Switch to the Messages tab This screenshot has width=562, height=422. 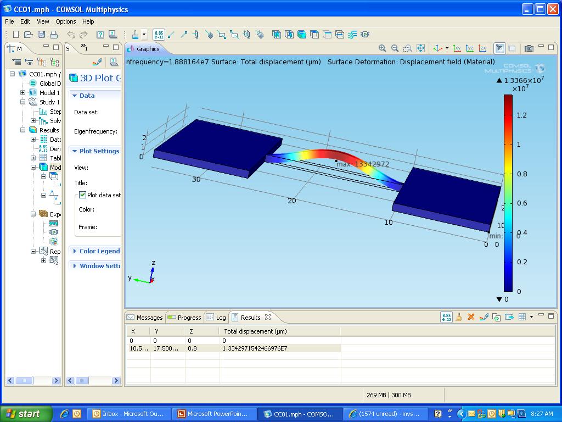click(x=145, y=318)
